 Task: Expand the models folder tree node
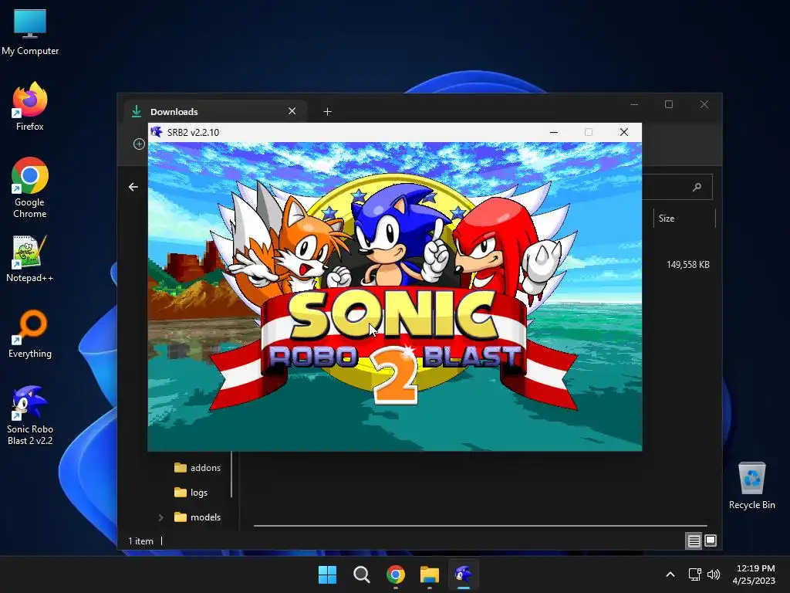click(x=160, y=517)
